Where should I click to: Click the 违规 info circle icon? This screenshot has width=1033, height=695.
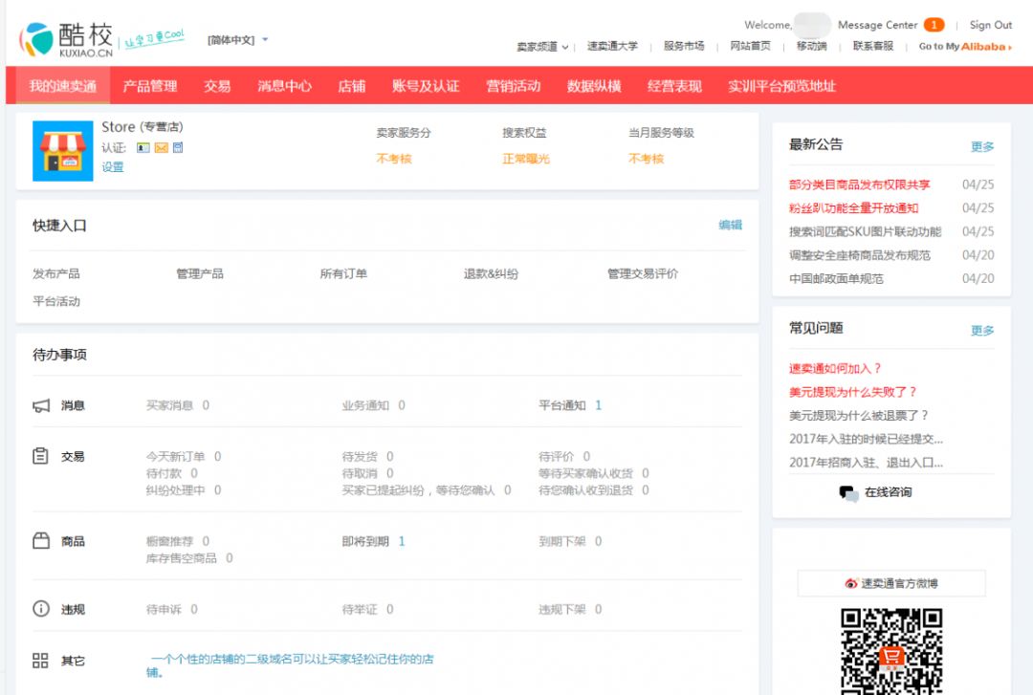coord(41,609)
